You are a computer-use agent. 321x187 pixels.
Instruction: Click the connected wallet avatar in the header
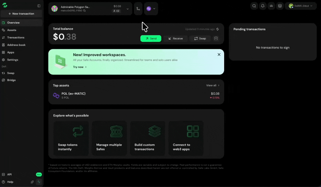(291, 6)
